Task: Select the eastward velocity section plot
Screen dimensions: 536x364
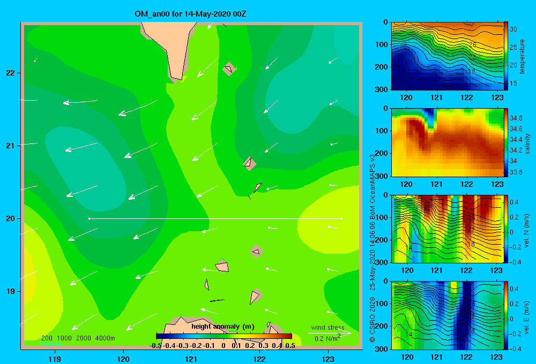Action: pos(448,315)
